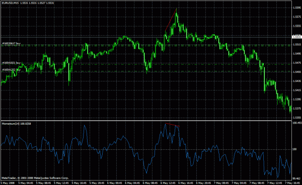302x185 pixels.
Task: Click the 1.5475 price scale label
Action: (296, 63)
